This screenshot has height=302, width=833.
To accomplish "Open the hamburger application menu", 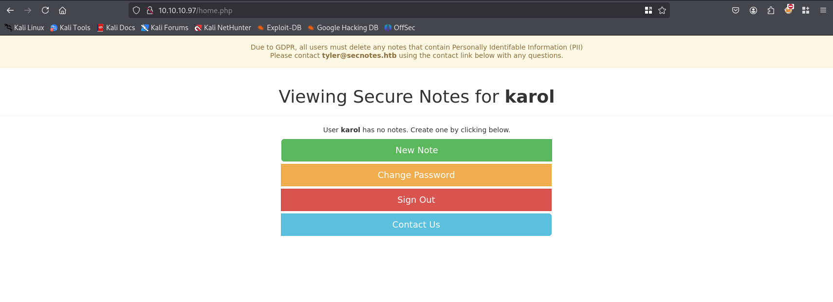I will coord(823,10).
